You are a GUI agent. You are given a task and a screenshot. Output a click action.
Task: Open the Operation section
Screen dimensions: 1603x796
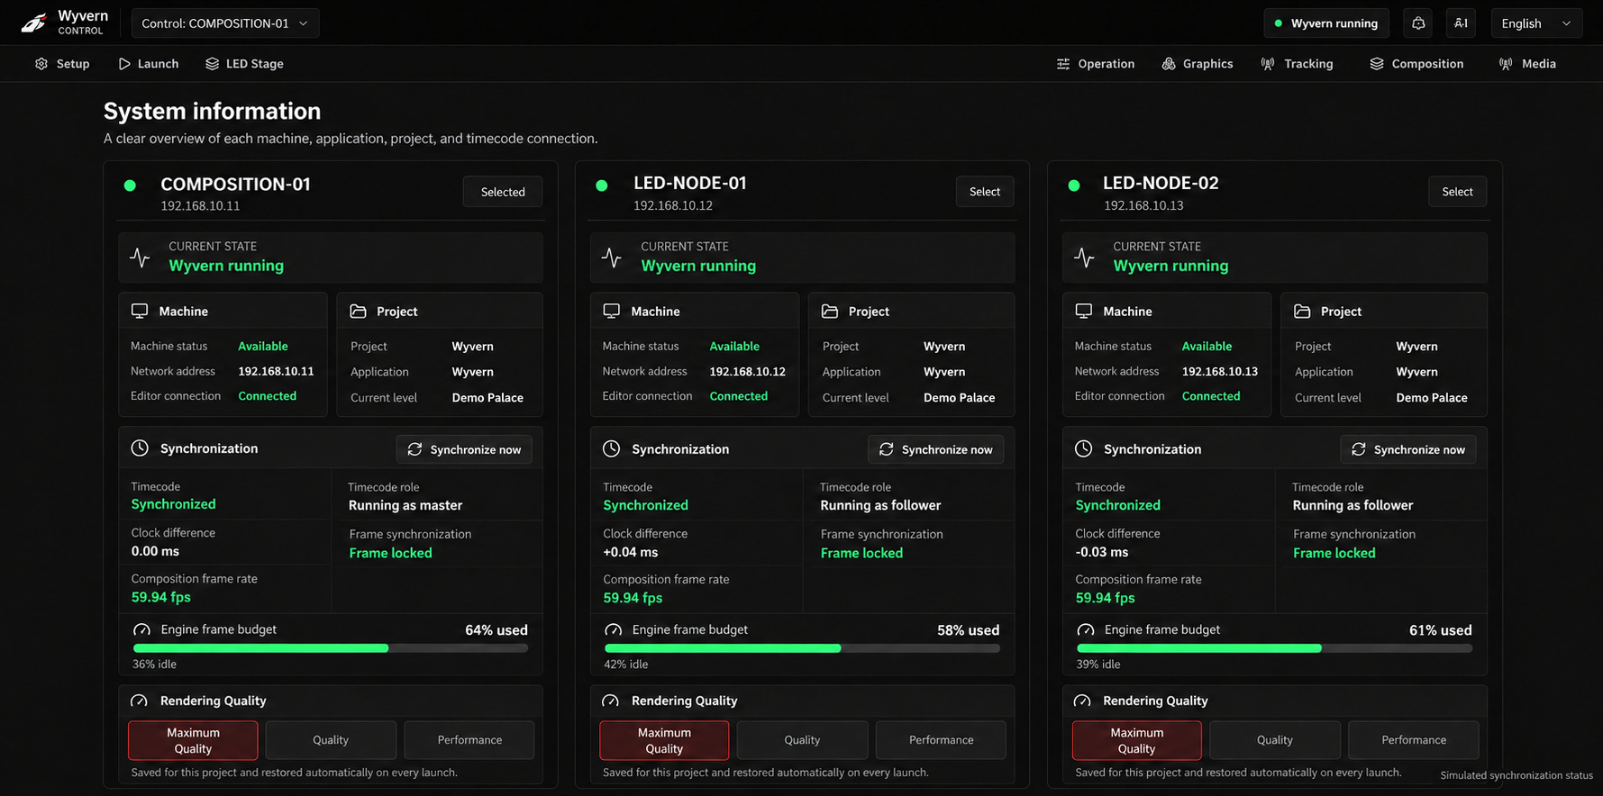point(1095,64)
